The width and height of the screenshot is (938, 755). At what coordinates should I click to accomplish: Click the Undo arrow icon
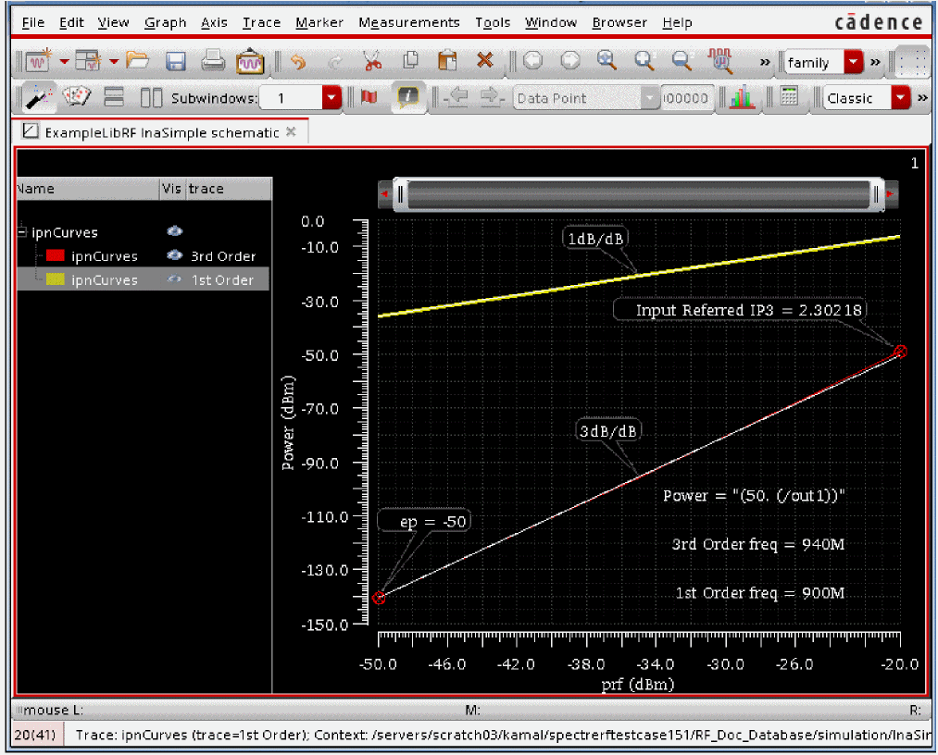point(297,61)
